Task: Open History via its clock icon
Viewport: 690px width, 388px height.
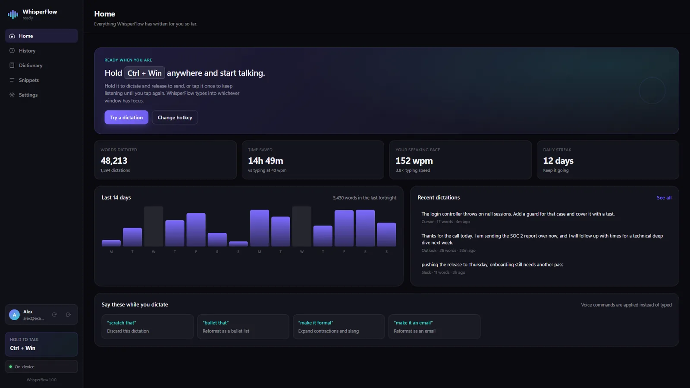Action: pyautogui.click(x=12, y=51)
